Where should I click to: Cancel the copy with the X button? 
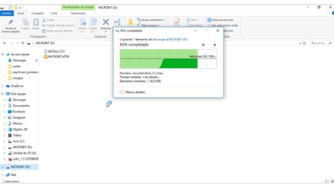[x=215, y=45]
